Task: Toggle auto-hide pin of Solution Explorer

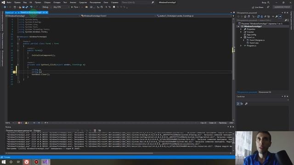Action: [x=285, y=13]
